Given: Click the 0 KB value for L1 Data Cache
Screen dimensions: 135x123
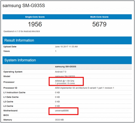Looking at the screenshot, I should click(x=57, y=97).
